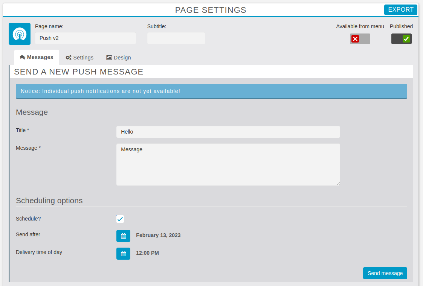Click the February 13, 2023 date text
Image resolution: width=423 pixels, height=286 pixels.
[x=158, y=235]
